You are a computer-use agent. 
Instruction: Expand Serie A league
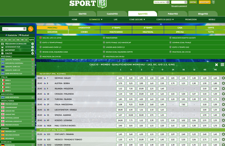tap(32, 80)
